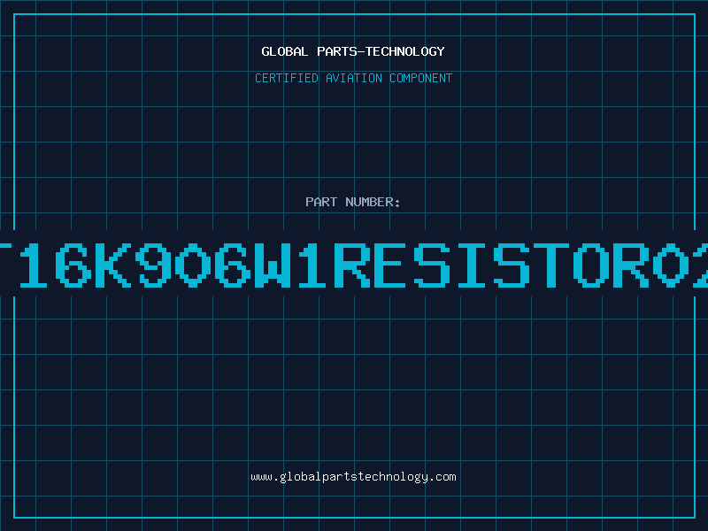Viewport: 708px width, 531px height.
Task: Click the word COMPONENT in the subtitle
Action: [420, 78]
